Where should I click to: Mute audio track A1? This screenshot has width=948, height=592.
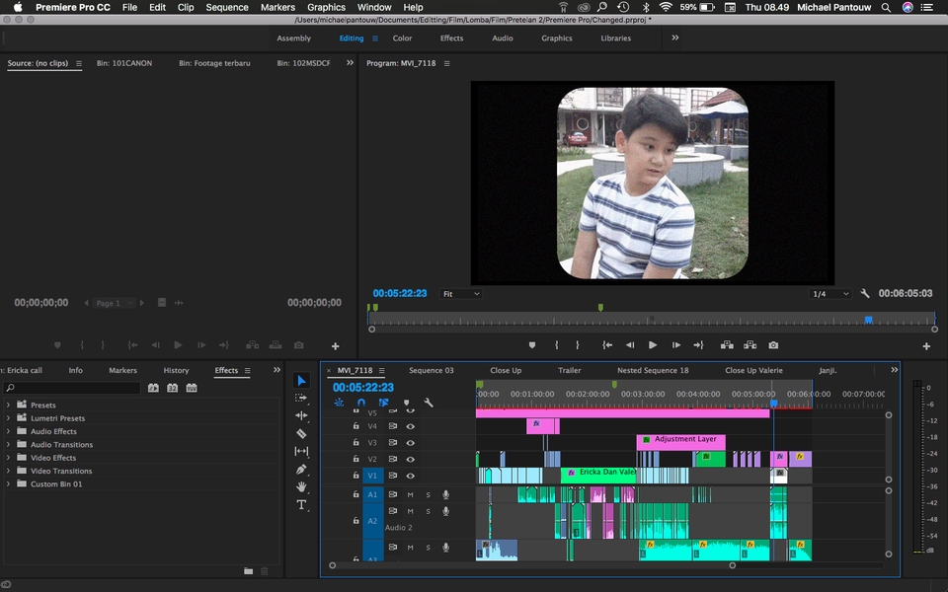[x=410, y=494]
